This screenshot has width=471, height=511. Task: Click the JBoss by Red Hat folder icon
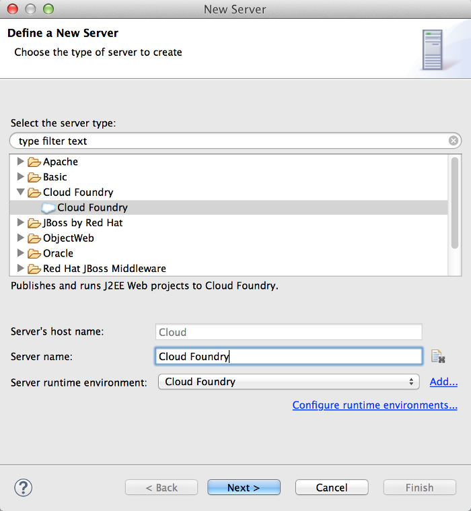pyautogui.click(x=34, y=223)
